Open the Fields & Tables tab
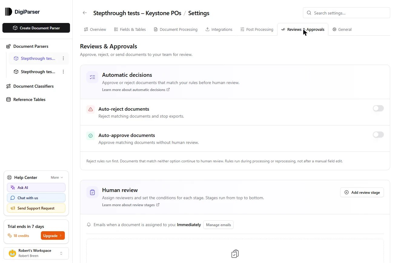This screenshot has width=402, height=263. coord(130,30)
